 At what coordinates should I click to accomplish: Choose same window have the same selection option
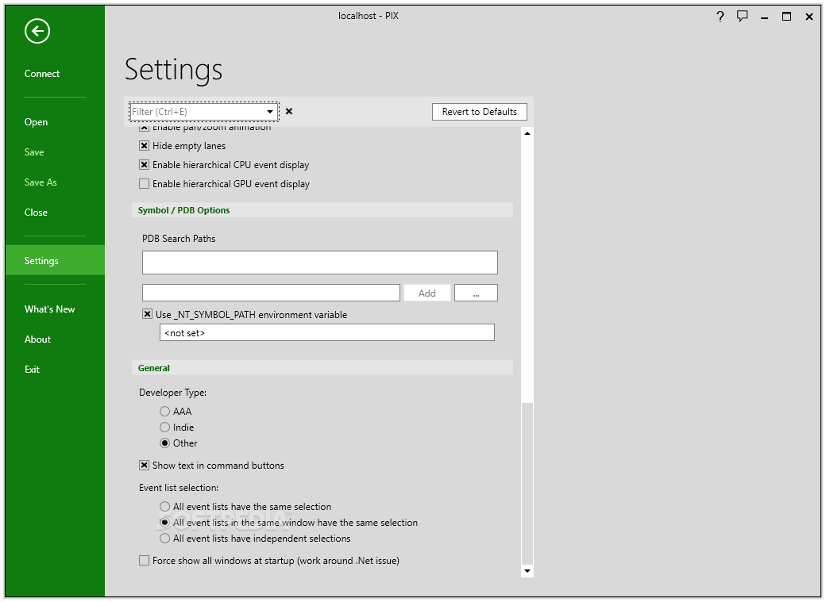[165, 523]
